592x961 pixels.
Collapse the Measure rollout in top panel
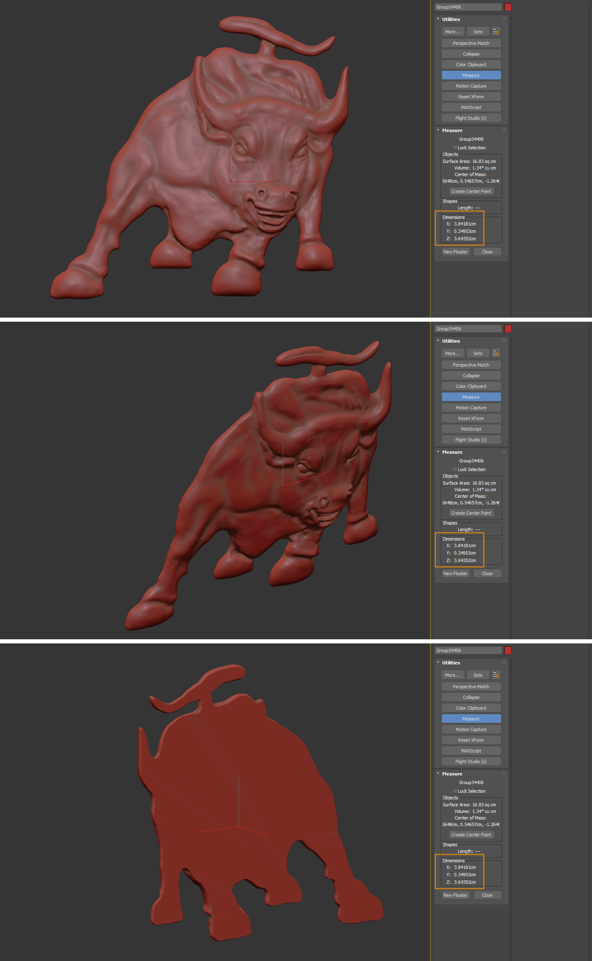[x=438, y=130]
